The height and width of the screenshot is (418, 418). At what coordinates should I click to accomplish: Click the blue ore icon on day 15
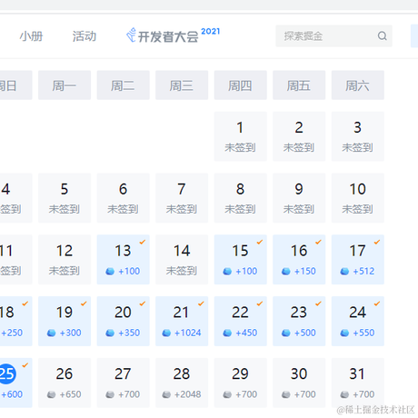[227, 271]
